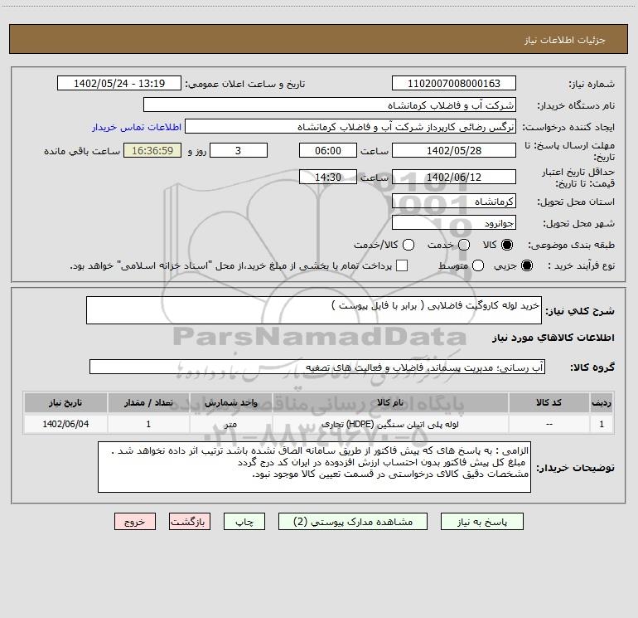Open اطلاعات تماس خریدار link

137,127
